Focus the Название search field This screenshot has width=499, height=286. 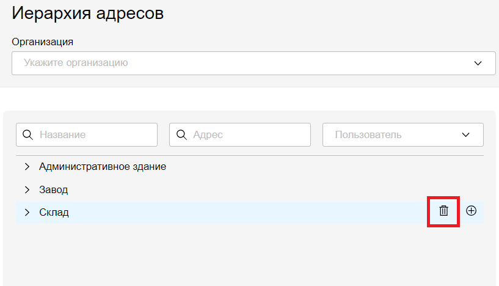click(95, 135)
